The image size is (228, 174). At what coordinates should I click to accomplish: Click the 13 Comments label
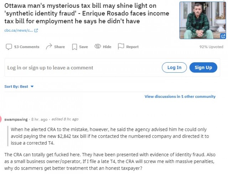pyautogui.click(x=27, y=47)
